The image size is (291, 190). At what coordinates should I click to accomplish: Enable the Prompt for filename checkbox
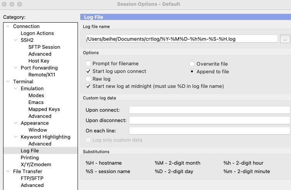tap(88, 63)
